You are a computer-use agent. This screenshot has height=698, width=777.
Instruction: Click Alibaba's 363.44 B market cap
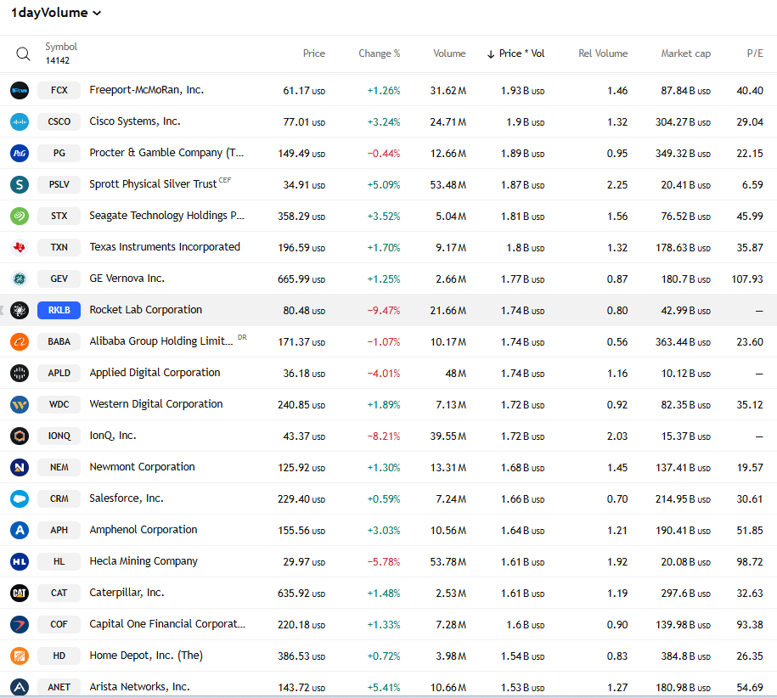click(683, 342)
